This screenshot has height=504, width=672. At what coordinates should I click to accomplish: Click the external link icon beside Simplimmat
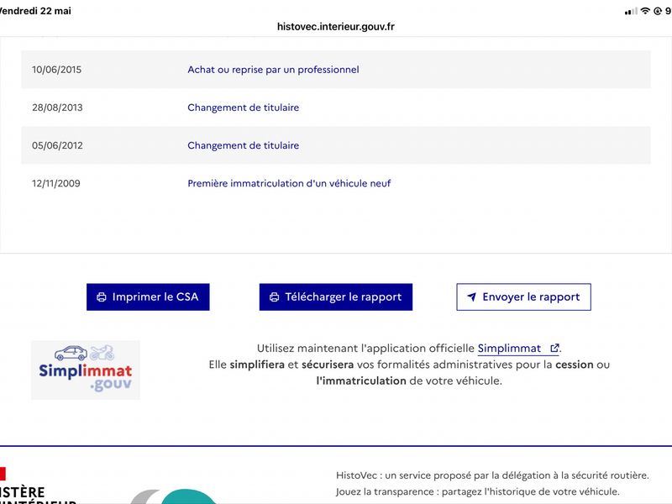pyautogui.click(x=554, y=348)
